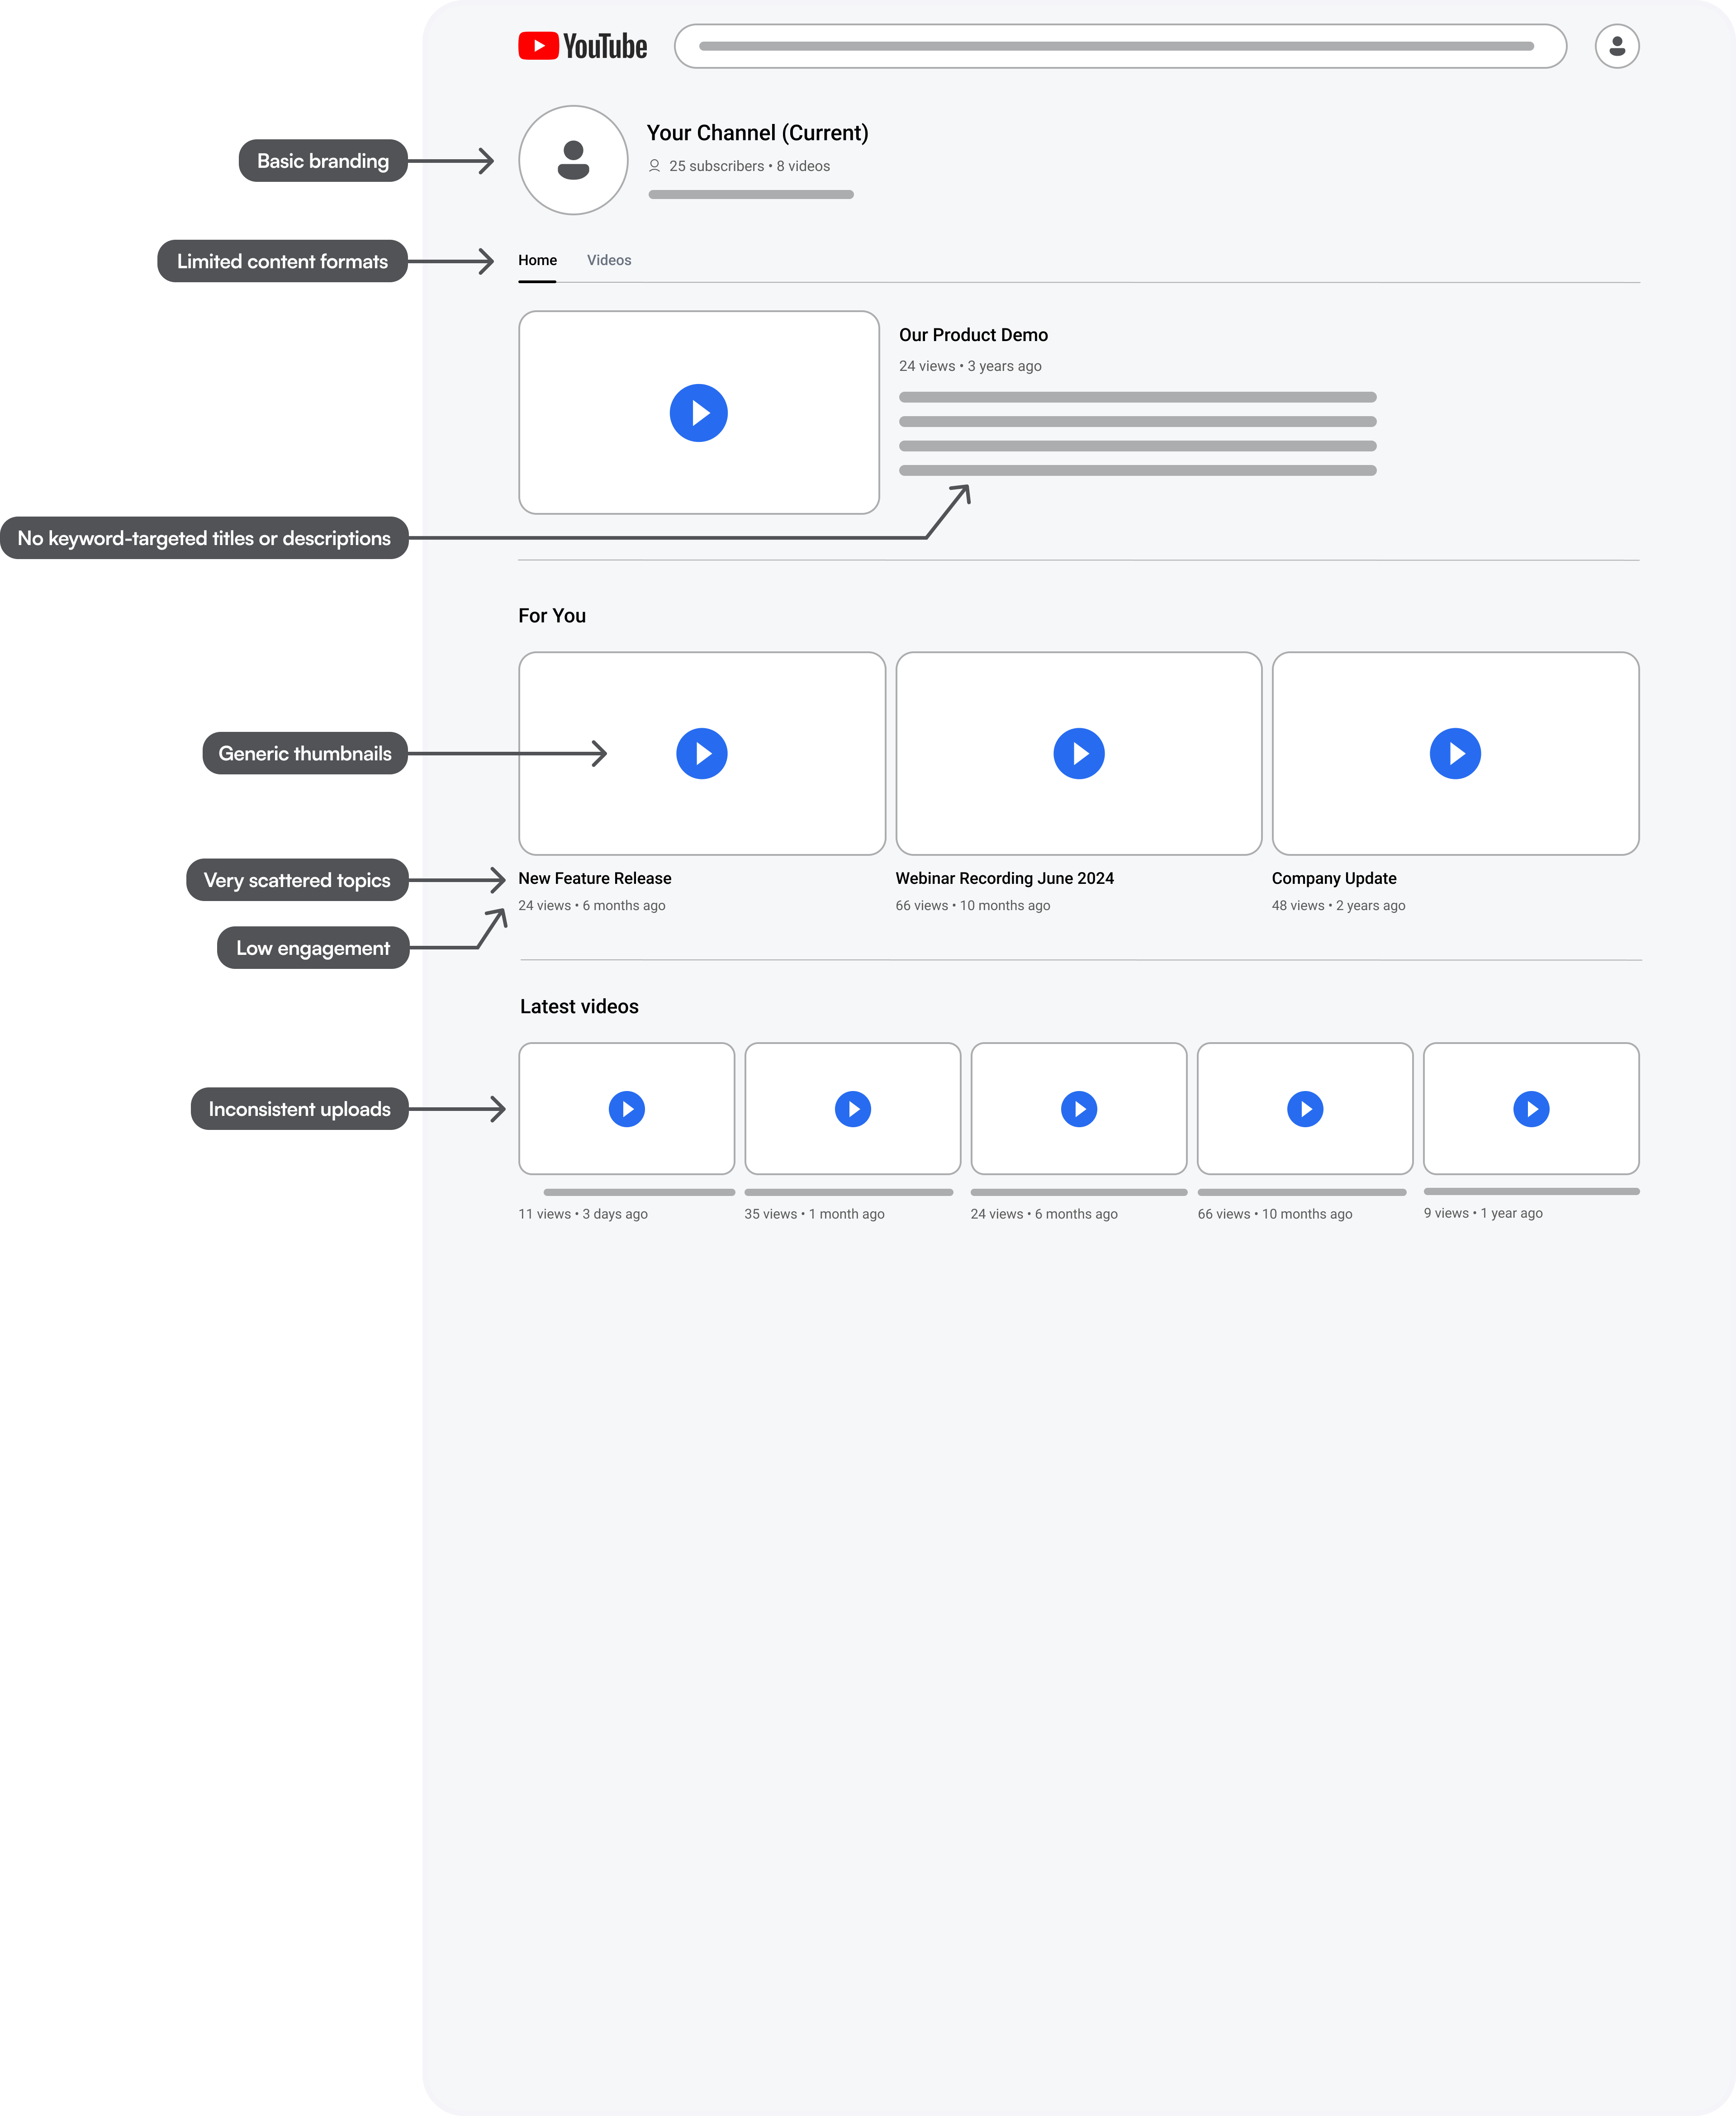Open the account profile icon at top right

(x=1616, y=47)
